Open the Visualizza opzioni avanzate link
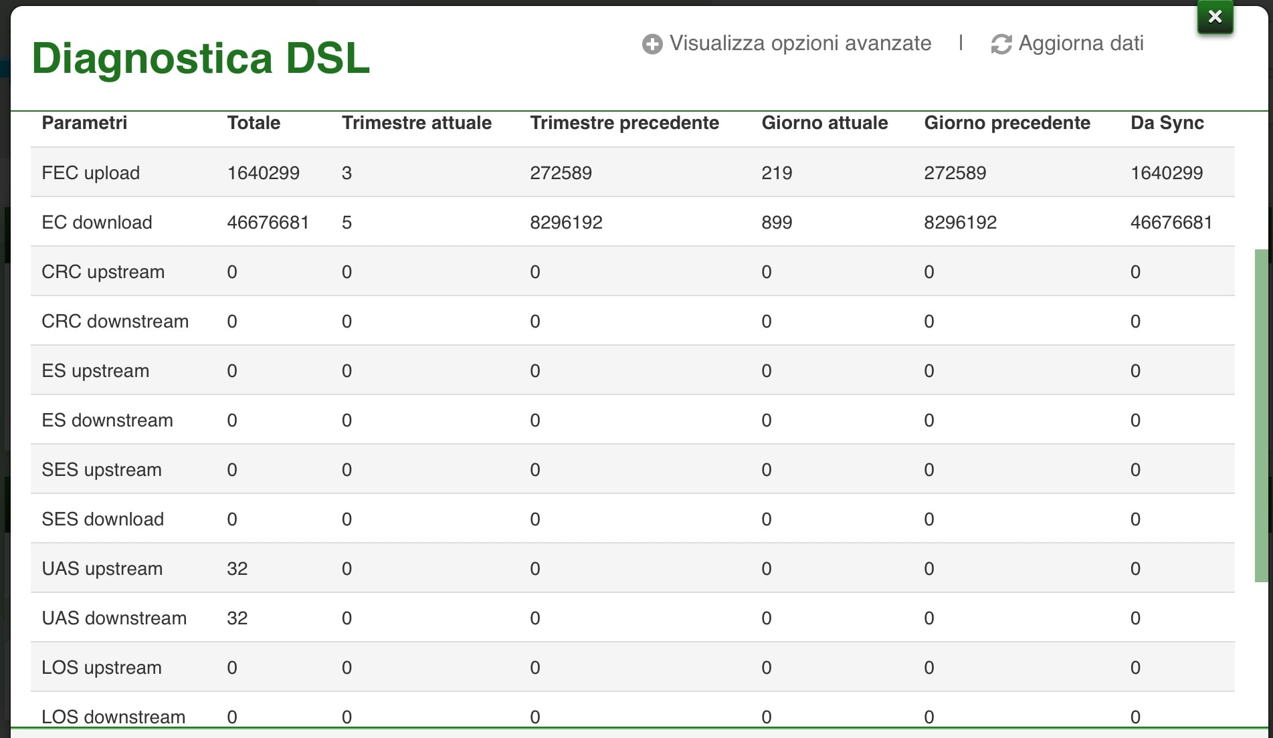This screenshot has height=738, width=1273. click(800, 43)
